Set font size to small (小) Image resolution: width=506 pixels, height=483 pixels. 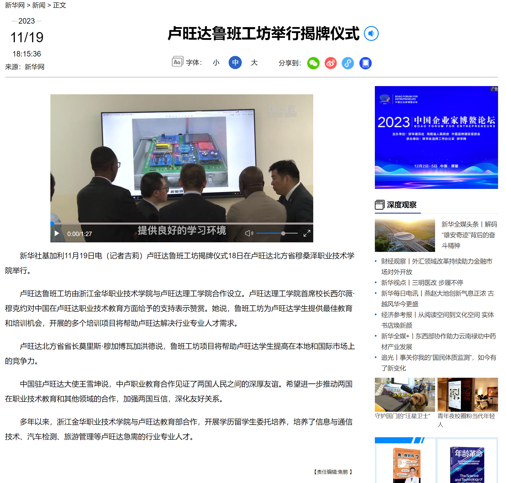point(216,63)
